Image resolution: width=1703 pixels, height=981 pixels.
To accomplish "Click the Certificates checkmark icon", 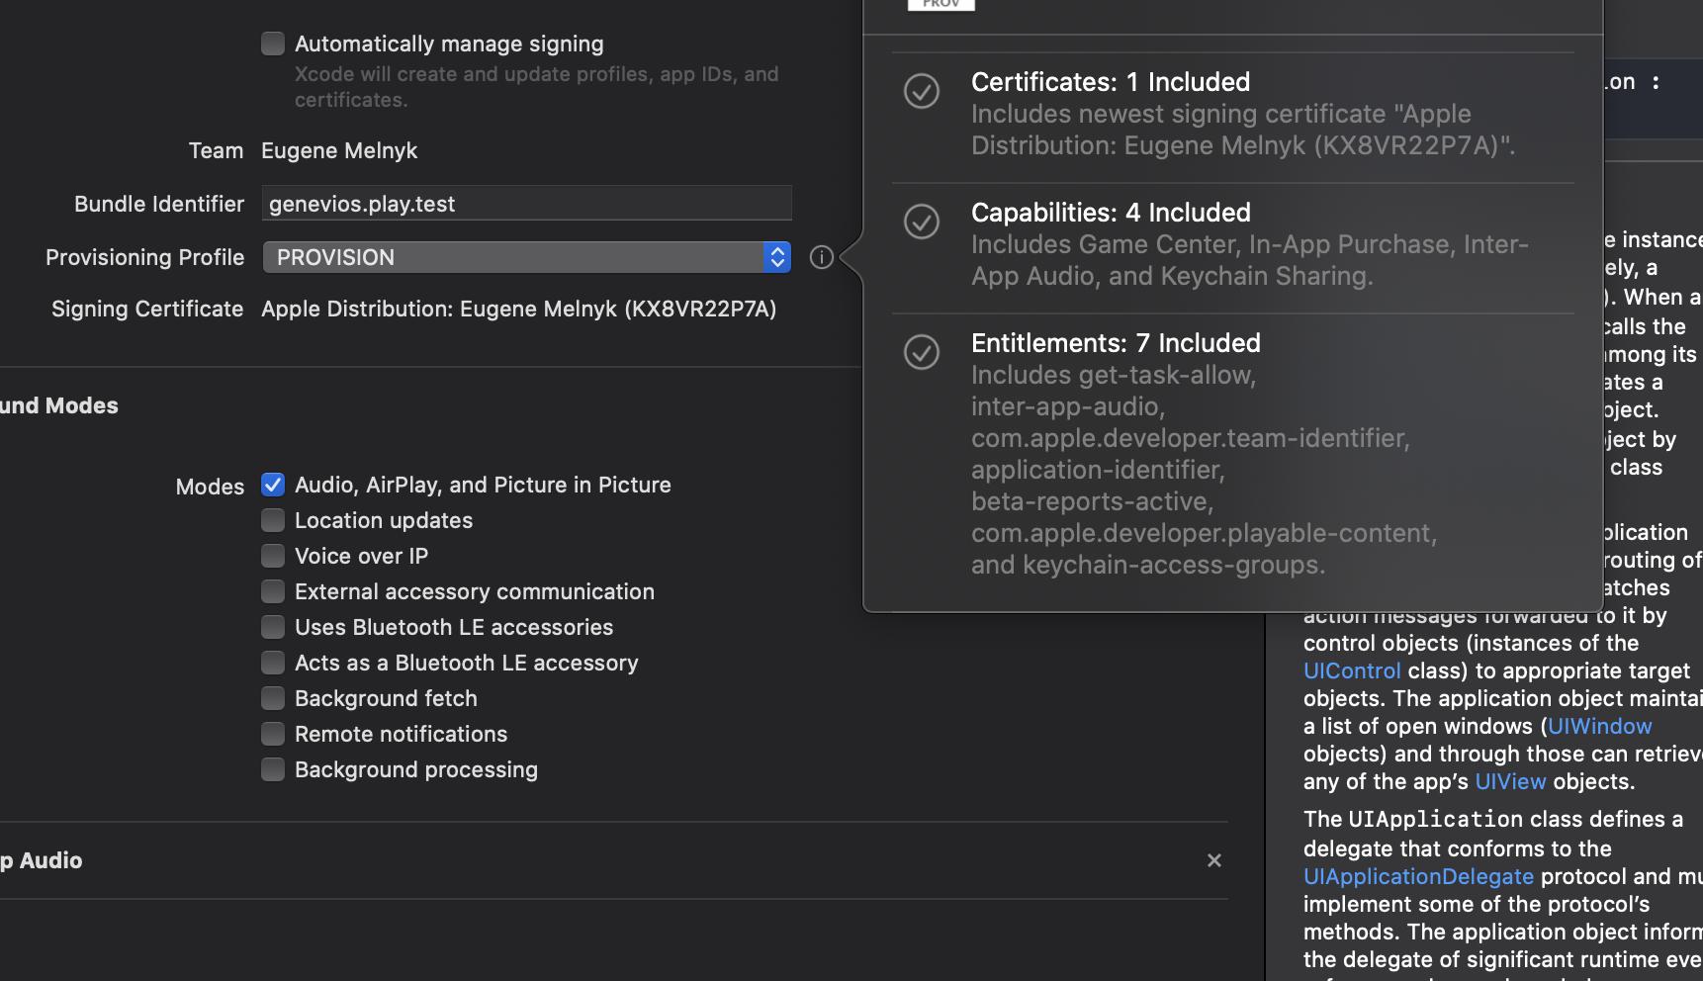I will (x=922, y=91).
